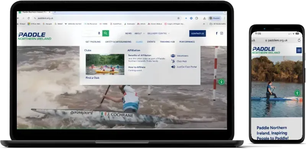Bookmark this page with the star icon
306x149 pixels.
tap(178, 18)
